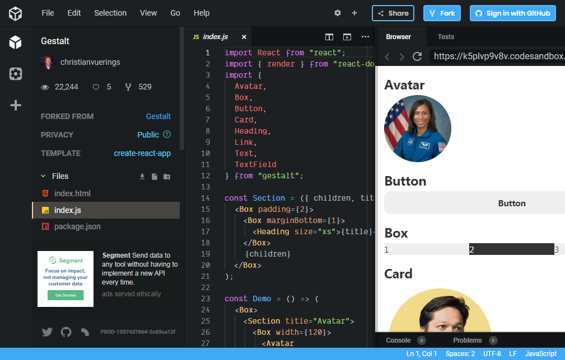Image resolution: width=565 pixels, height=360 pixels.
Task: Click LF line ending indicator
Action: [x=513, y=354]
